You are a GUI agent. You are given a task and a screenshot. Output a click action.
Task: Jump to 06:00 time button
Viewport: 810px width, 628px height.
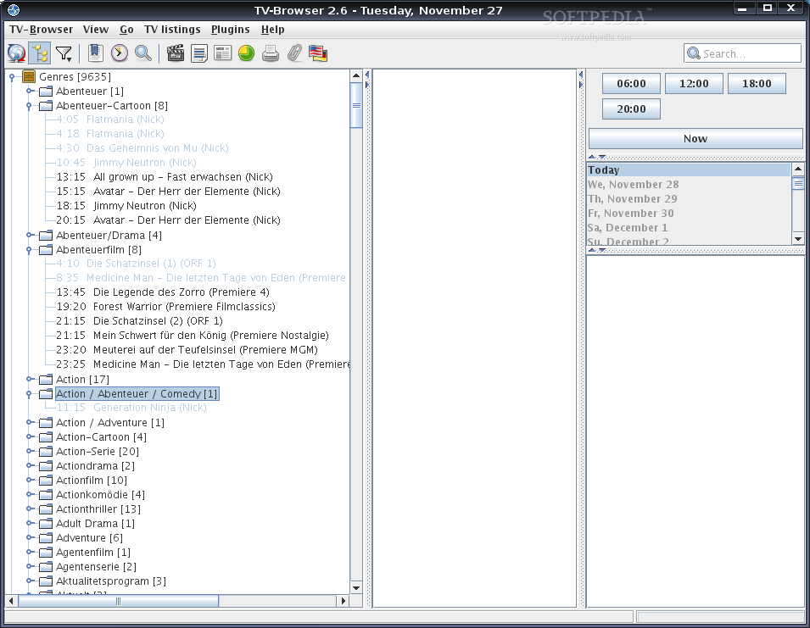[x=631, y=84]
